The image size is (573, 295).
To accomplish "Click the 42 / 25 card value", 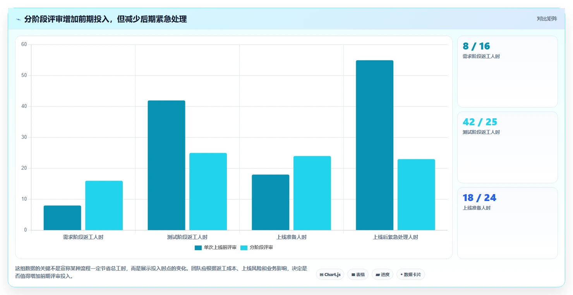I will [480, 122].
